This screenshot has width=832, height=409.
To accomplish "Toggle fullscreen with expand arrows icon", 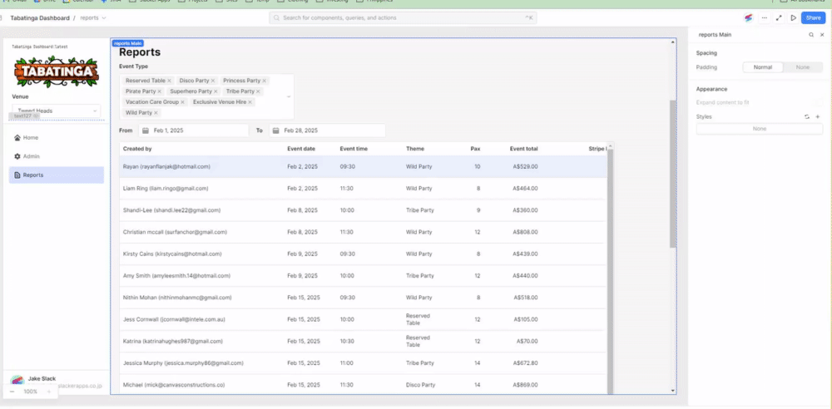I will [779, 18].
